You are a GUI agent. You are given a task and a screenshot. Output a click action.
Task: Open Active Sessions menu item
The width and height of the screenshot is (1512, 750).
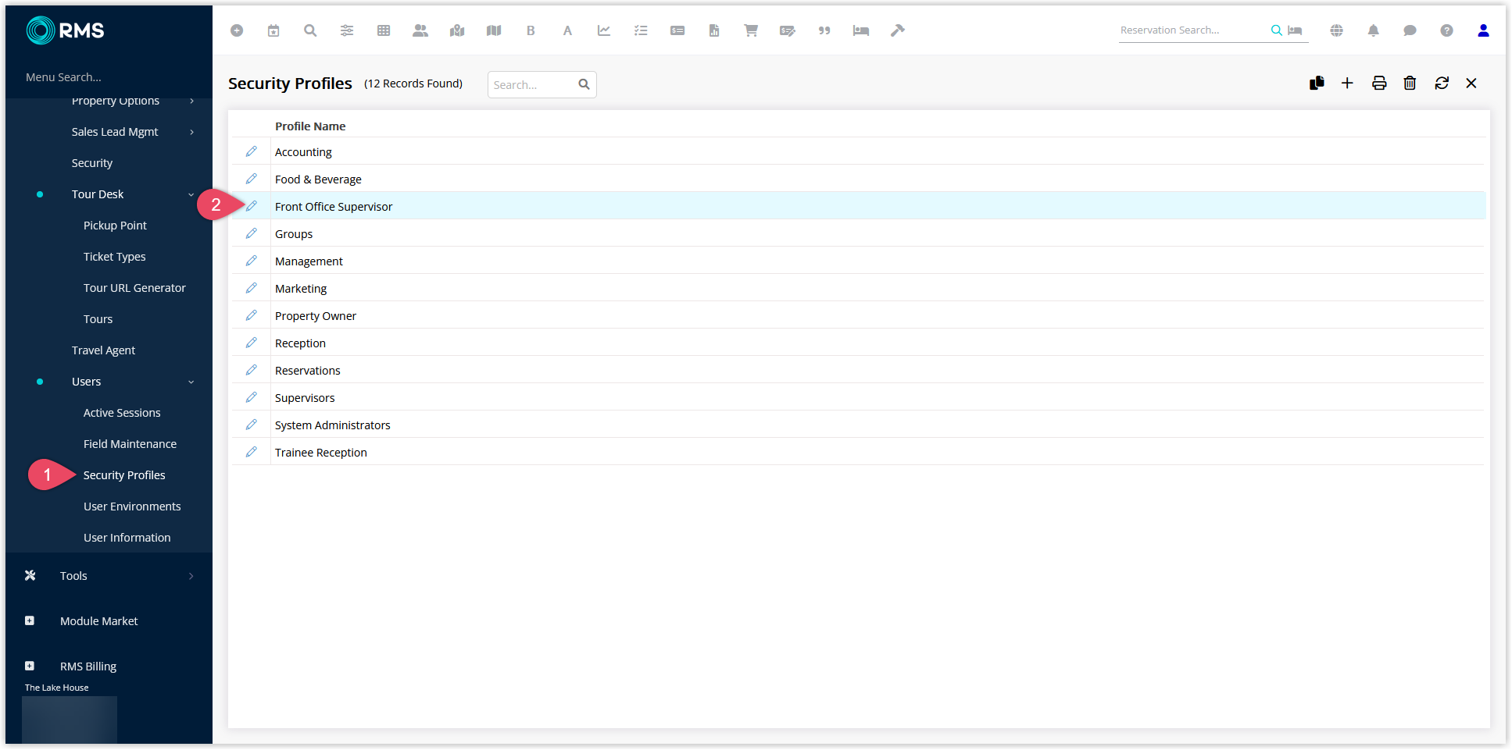coord(122,413)
